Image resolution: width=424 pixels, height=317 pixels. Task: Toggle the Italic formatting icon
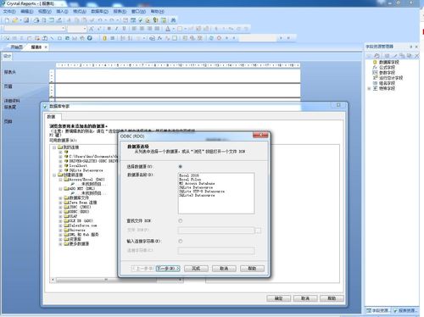point(116,29)
